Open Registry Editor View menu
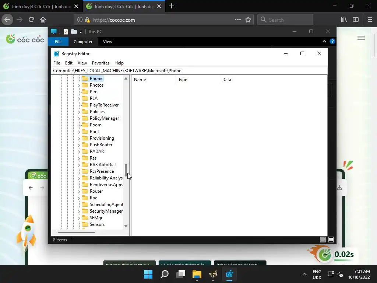This screenshot has height=283, width=377. click(82, 63)
